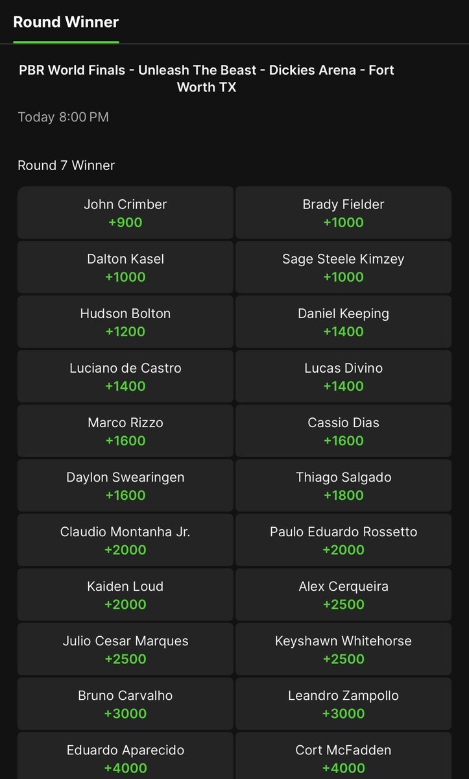
Task: Choose Alex Cerqueira at +2500
Action: click(x=343, y=595)
